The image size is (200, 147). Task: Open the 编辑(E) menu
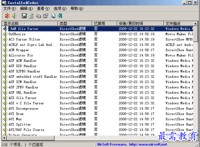(x=26, y=9)
